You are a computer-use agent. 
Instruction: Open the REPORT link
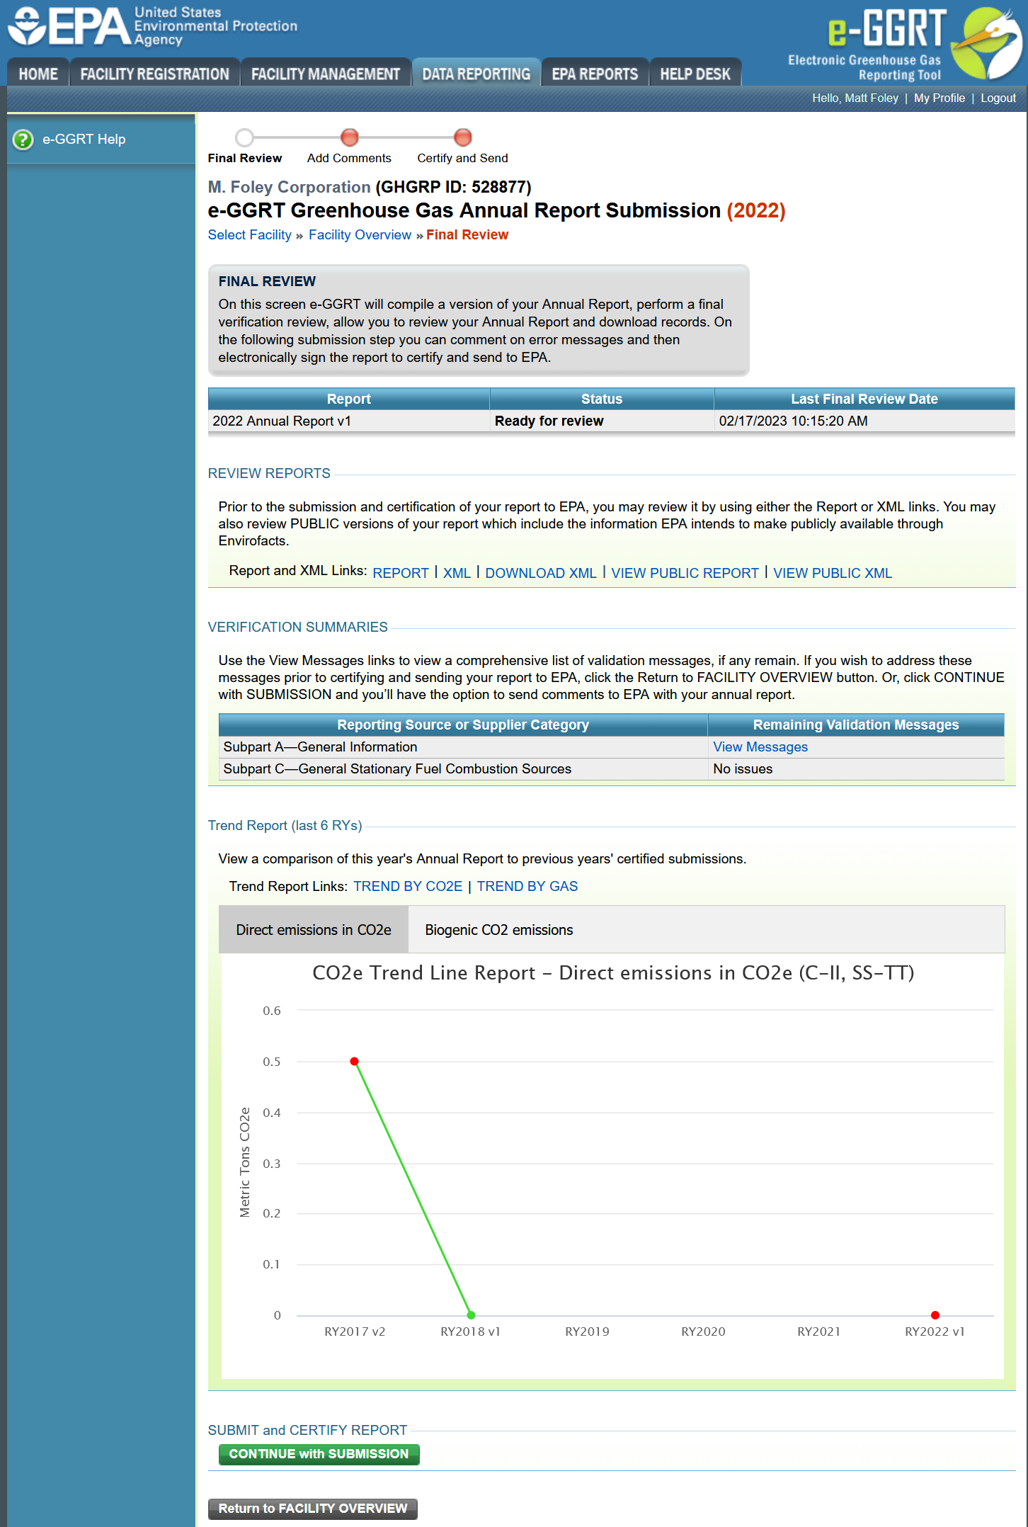coord(401,573)
